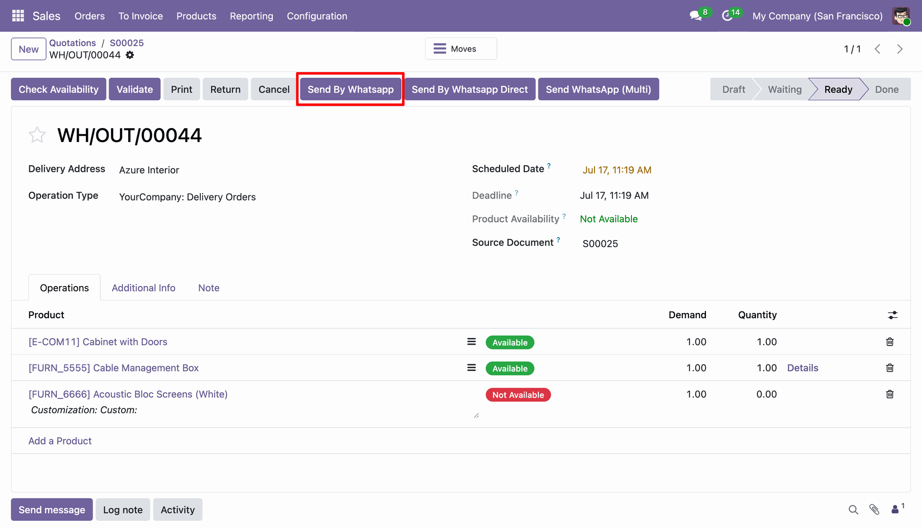The image size is (922, 528).
Task: Click Details link for Cable Management Box
Action: pos(802,368)
